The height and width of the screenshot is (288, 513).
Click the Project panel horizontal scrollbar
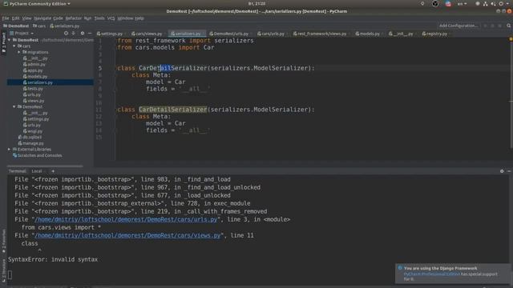click(45, 166)
